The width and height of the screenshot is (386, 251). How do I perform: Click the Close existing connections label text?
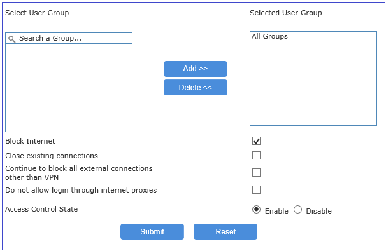[52, 156]
